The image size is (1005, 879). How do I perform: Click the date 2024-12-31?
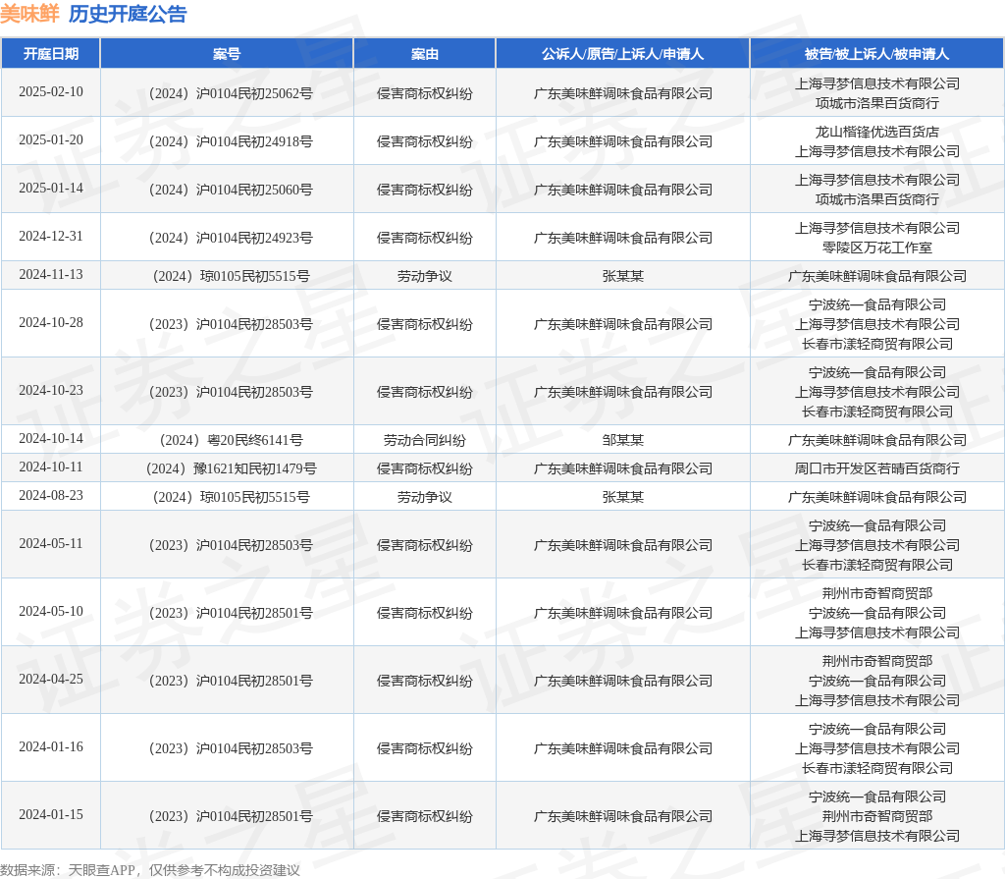51,236
